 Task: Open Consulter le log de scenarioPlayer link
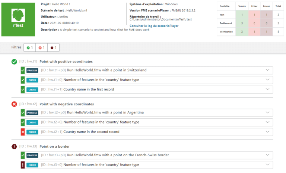click(x=154, y=26)
